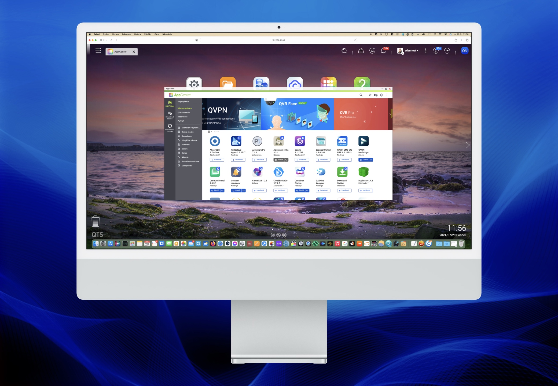The image size is (558, 386).
Task: Click manual install icon in App Center
Action: click(x=376, y=95)
